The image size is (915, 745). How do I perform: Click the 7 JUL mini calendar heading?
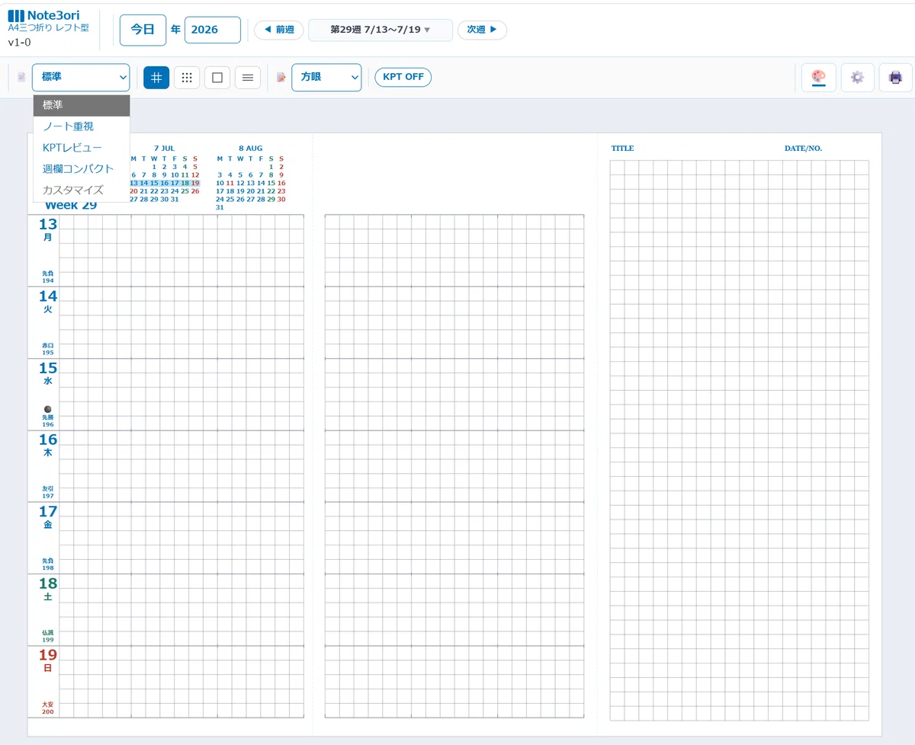tap(164, 148)
